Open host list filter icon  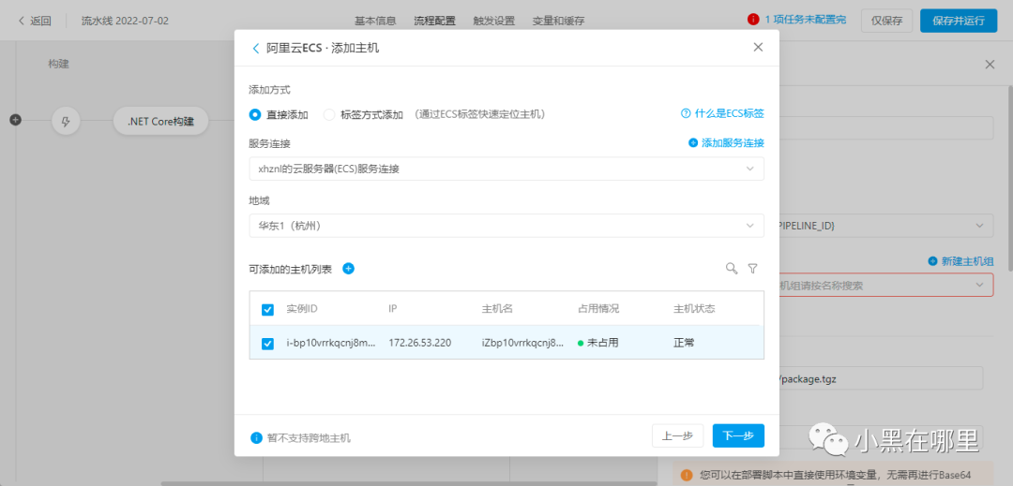point(752,269)
